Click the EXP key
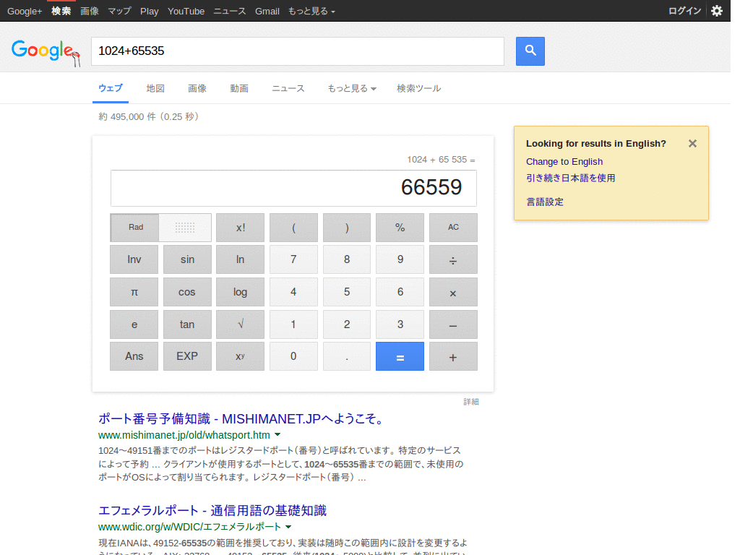The height and width of the screenshot is (555, 740). [x=187, y=356]
